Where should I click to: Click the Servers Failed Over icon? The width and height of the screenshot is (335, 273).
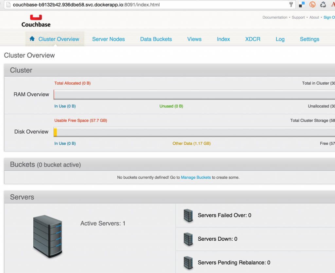pyautogui.click(x=188, y=216)
